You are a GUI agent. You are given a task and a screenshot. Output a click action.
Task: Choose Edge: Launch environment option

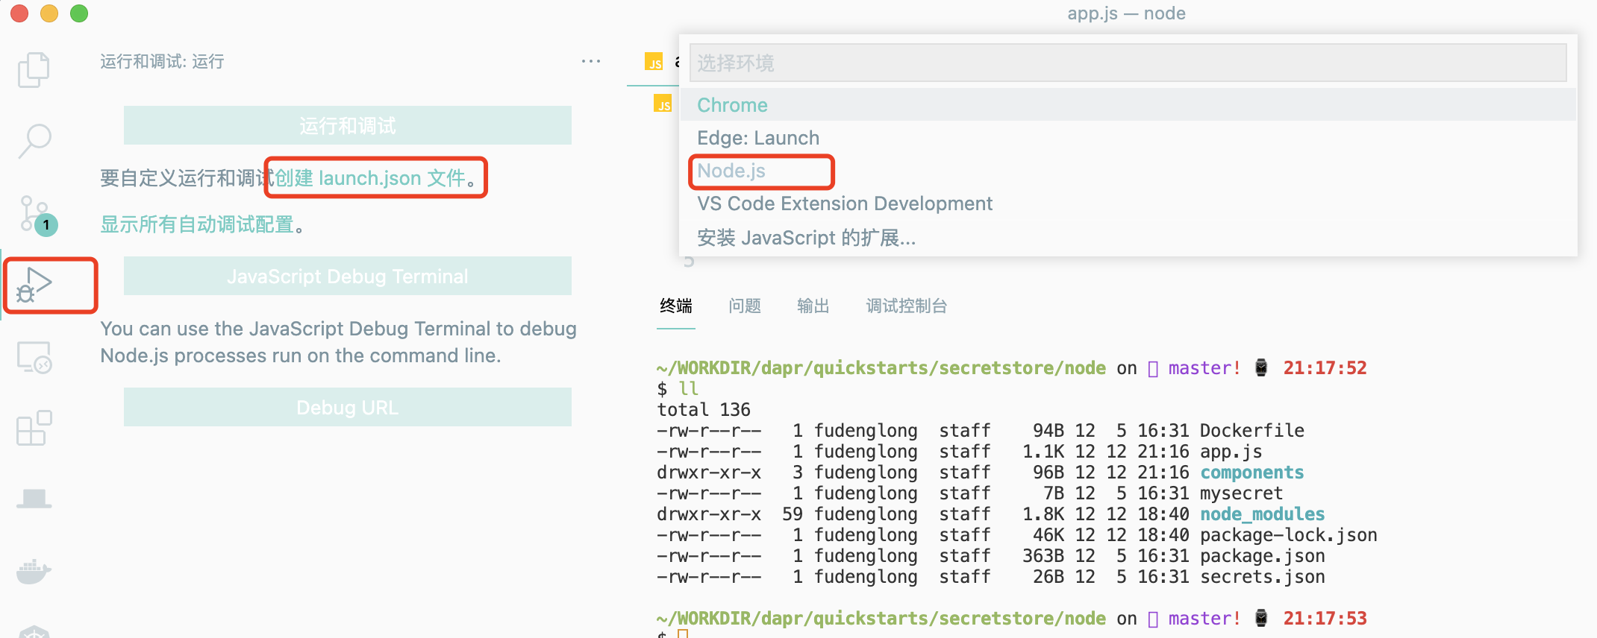tap(758, 138)
